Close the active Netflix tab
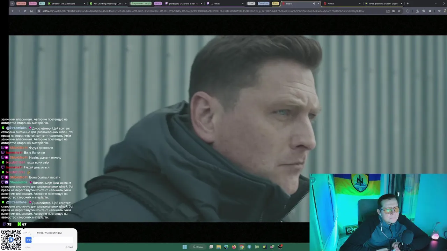 318,3
